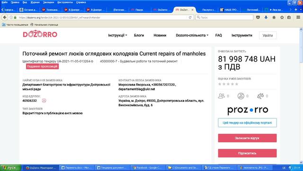
Task: Open the Начальная страница bookmark
Action: [44, 25]
